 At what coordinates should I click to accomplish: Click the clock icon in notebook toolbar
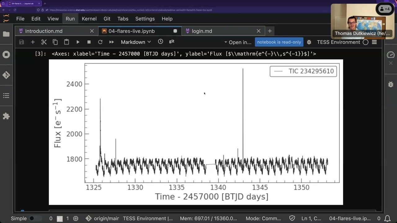click(160, 42)
